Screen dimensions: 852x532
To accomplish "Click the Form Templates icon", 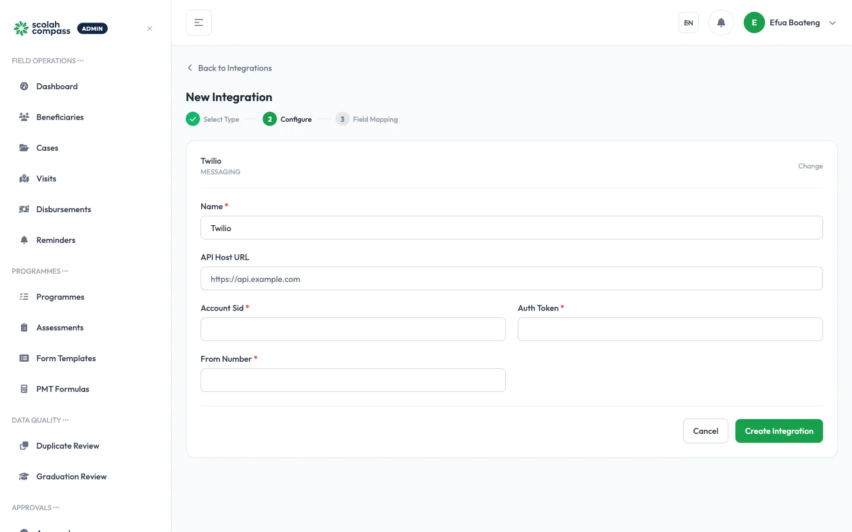I will [x=24, y=358].
